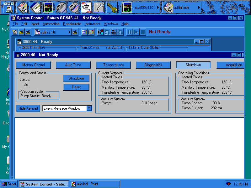Click the SMP sample list icon
This screenshot has width=251, height=188.
click(114, 32)
